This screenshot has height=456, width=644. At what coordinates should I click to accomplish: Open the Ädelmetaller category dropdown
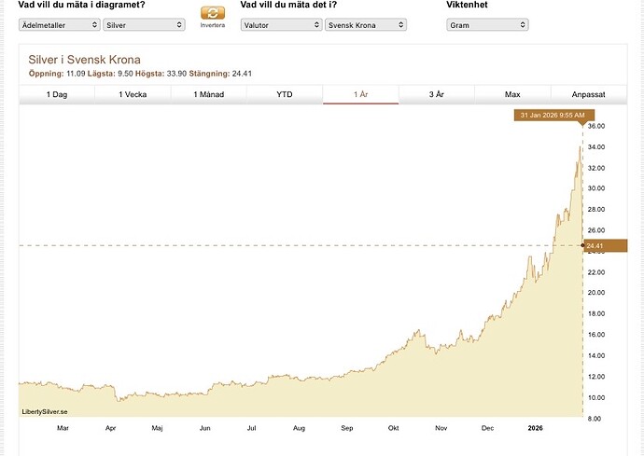point(60,24)
